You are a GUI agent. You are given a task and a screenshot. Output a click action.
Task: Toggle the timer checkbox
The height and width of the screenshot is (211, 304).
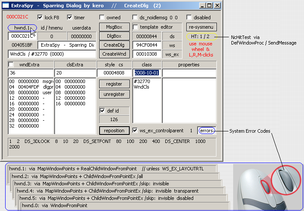[70, 18]
